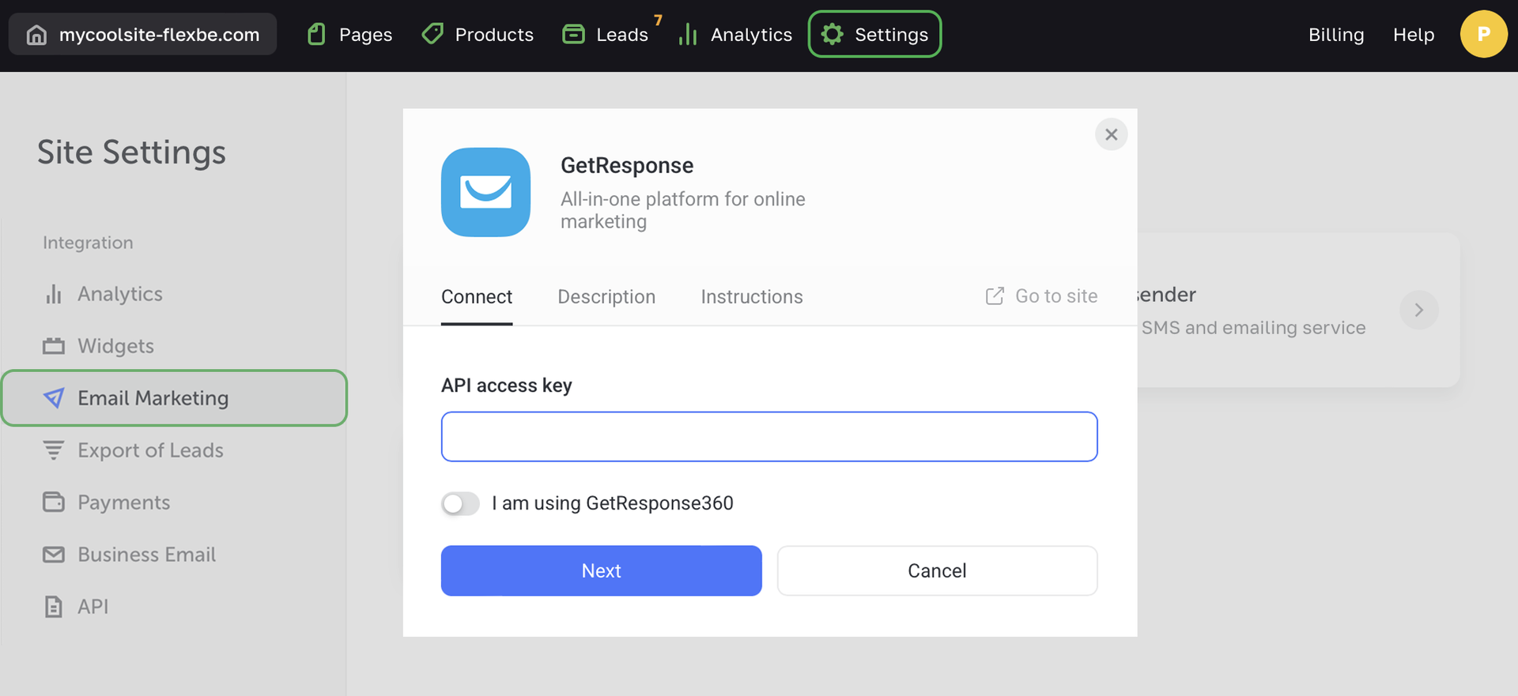Click the Cancel button

click(937, 570)
